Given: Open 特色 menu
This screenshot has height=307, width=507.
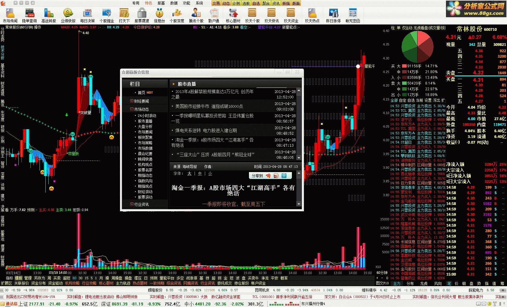Looking at the screenshot, I should [148, 3].
